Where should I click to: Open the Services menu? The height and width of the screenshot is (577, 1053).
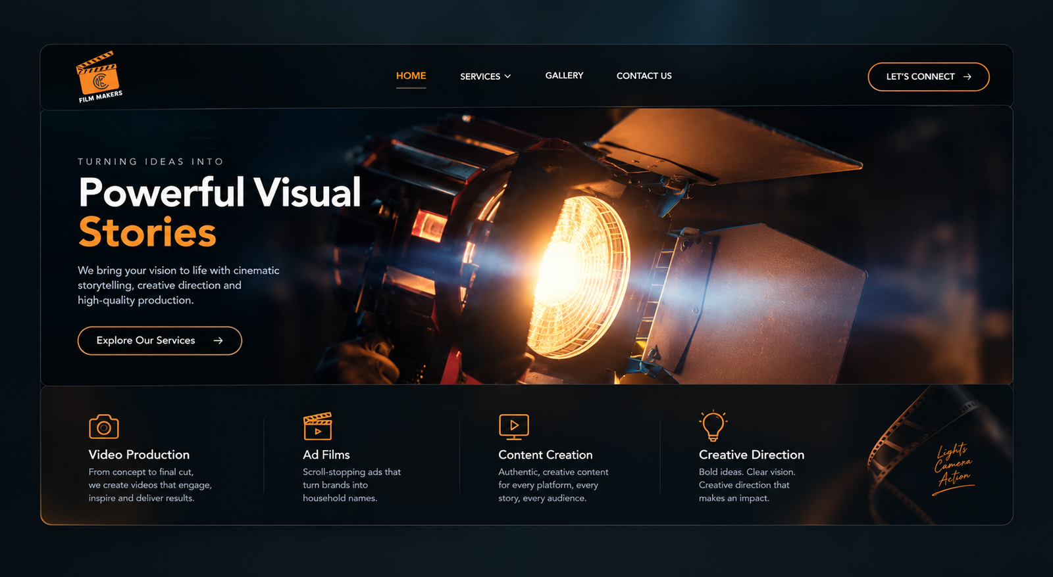[x=486, y=76]
